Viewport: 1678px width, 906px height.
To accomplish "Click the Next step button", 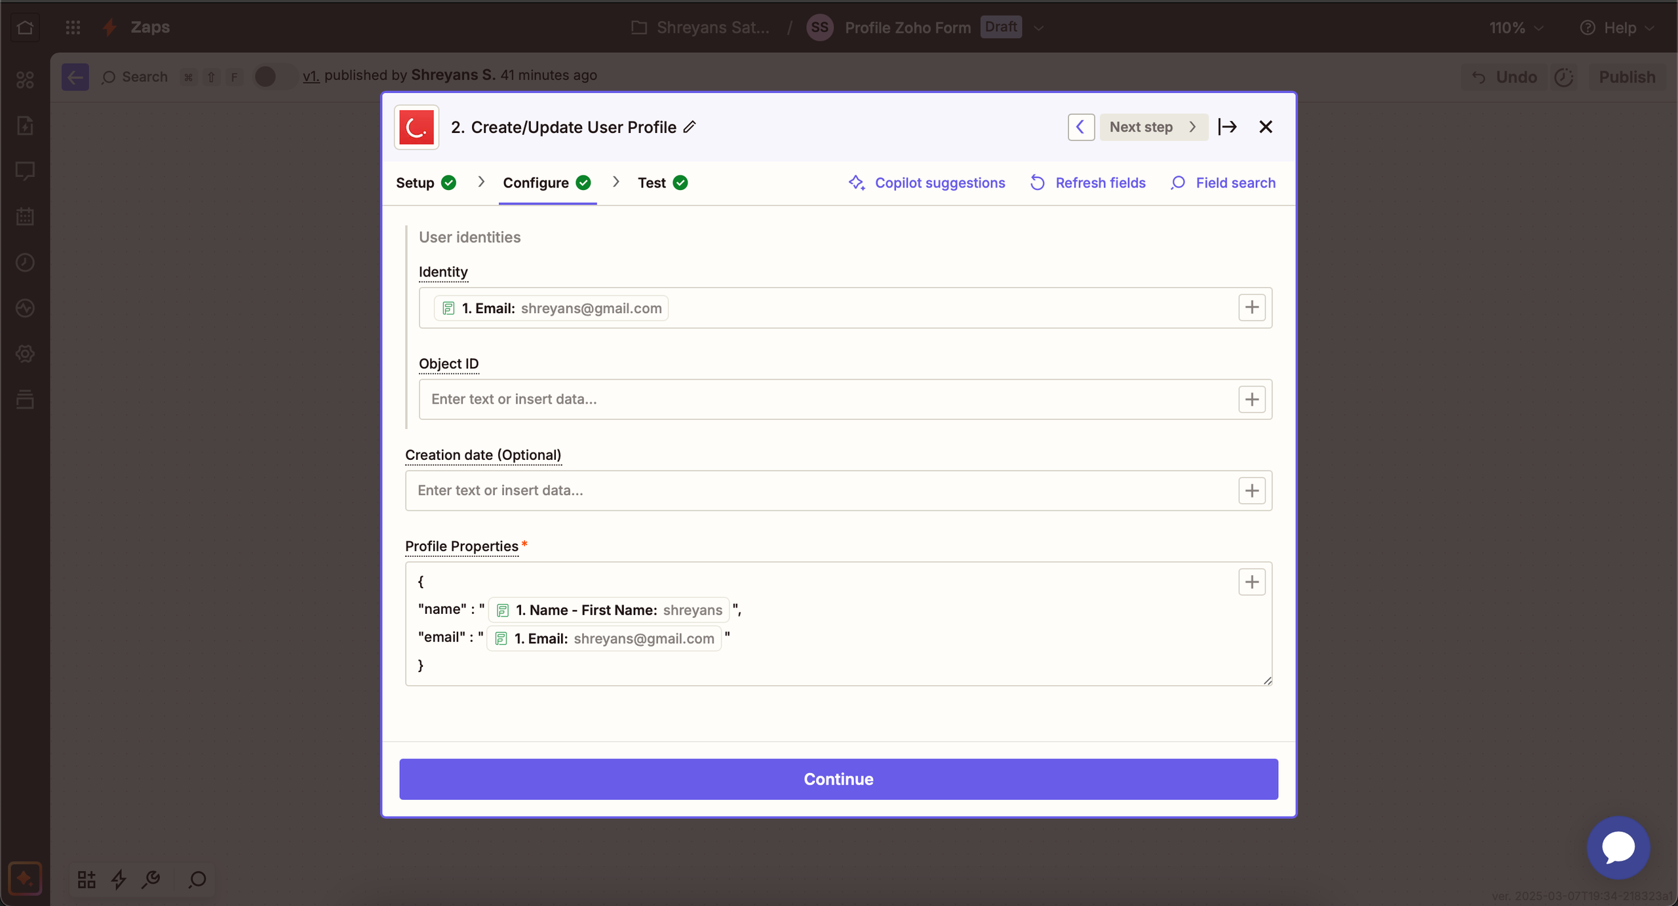I will pyautogui.click(x=1153, y=126).
